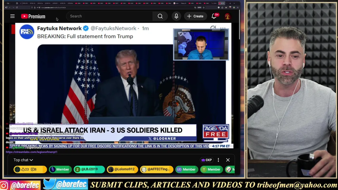Image resolution: width=338 pixels, height=190 pixels.
Task: Click the browser back arrow
Action: [x=9, y=7]
